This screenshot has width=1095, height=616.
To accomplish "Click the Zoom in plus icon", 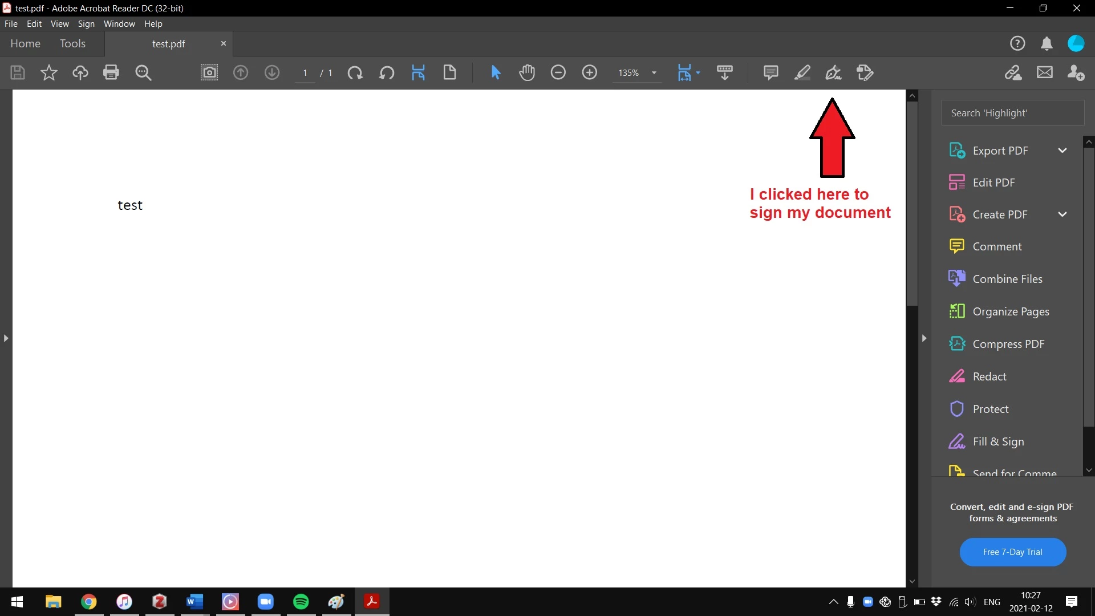I will [x=589, y=73].
